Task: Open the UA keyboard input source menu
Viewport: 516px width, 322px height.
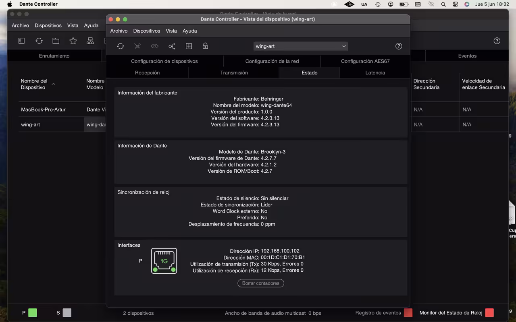Action: point(364,4)
